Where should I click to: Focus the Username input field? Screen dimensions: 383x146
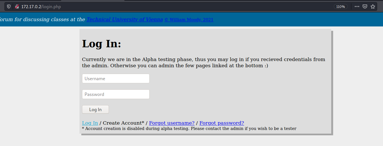click(116, 78)
